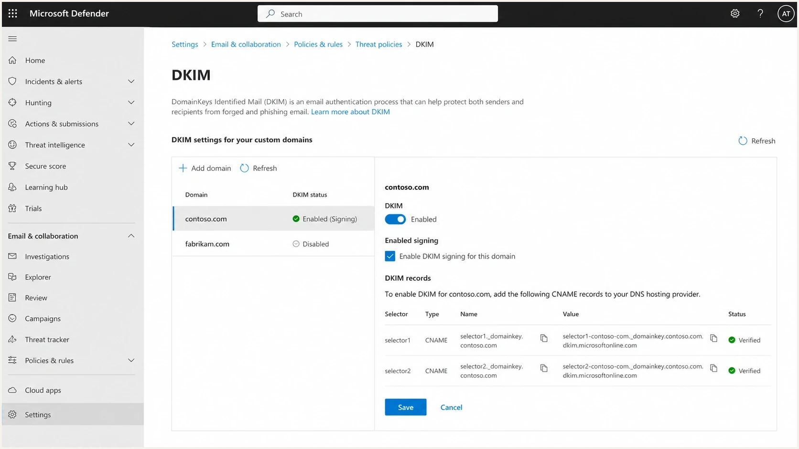Screen dimensions: 799x449
Task: Open Cloud apps in sidebar
Action: 73,390
